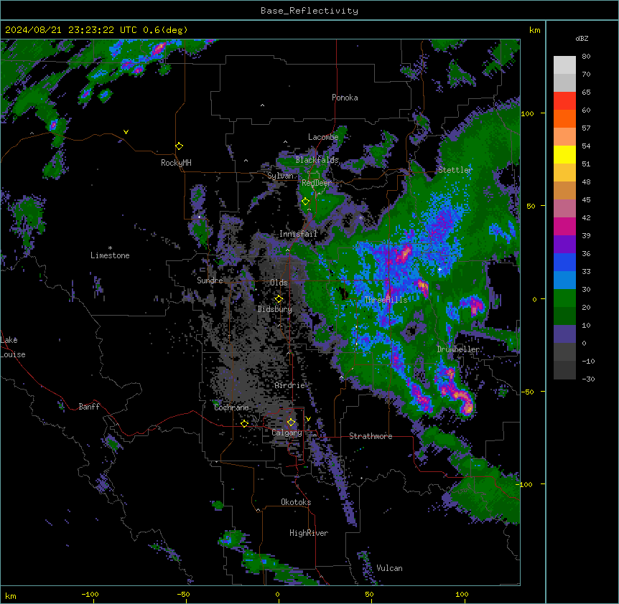Click the 100 km mark on the bottom axis
Image resolution: width=619 pixels, height=604 pixels.
click(462, 594)
